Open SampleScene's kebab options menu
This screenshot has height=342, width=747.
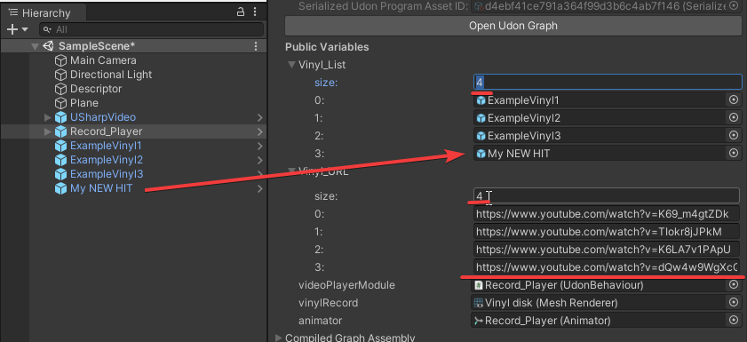(x=256, y=46)
